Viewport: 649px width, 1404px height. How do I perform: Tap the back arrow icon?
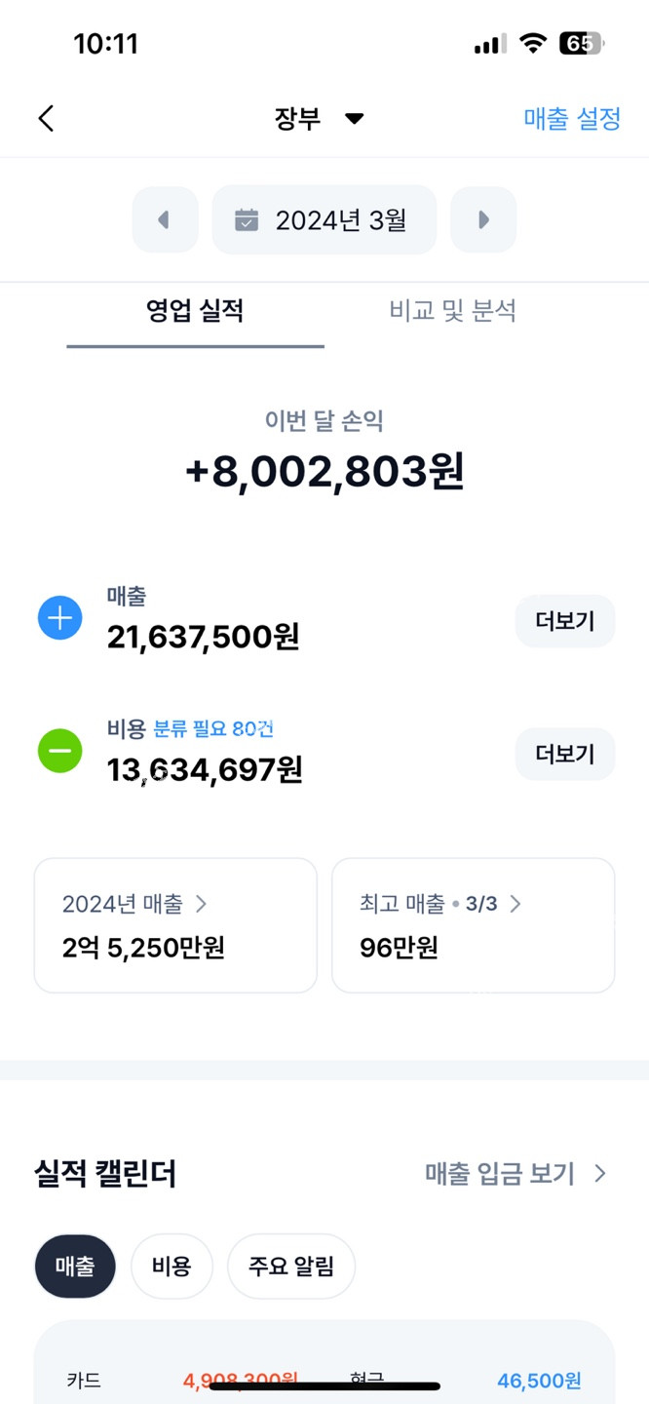46,118
